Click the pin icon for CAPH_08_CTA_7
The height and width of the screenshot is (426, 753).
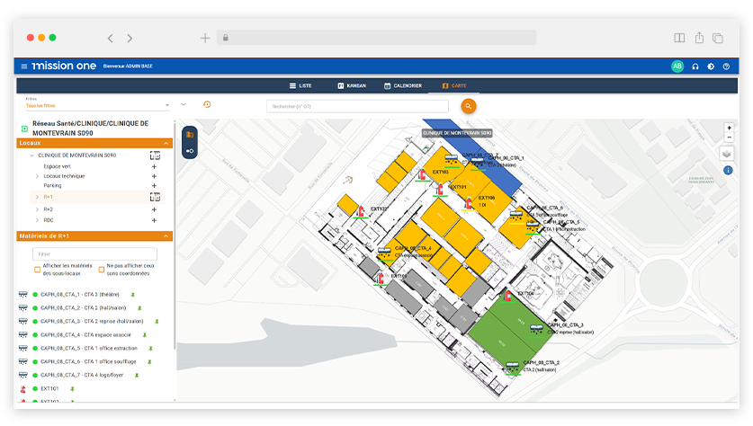[x=137, y=375]
